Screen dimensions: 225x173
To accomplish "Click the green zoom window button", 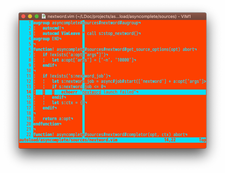I will pyautogui.click(x=37, y=16).
